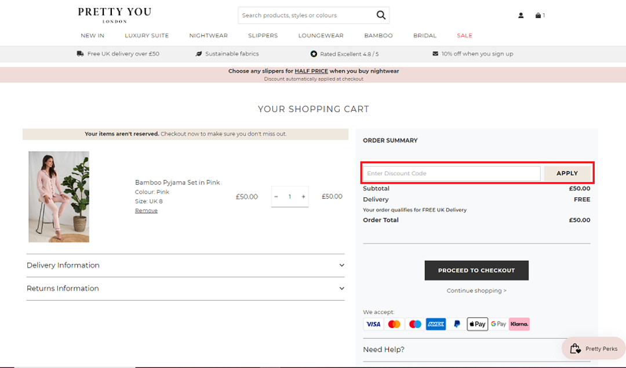Click the Need Help? heading
The width and height of the screenshot is (626, 368).
pos(383,349)
